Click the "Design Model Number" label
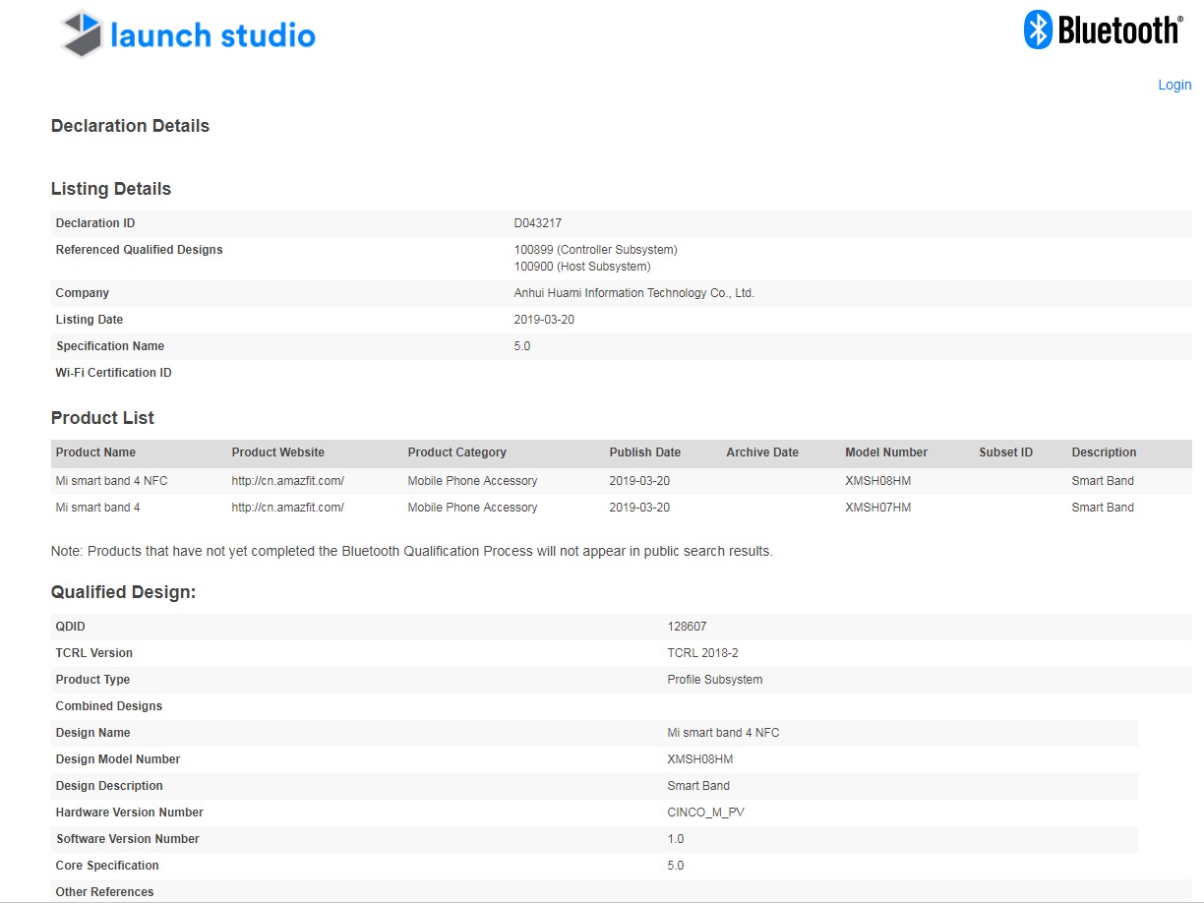Image resolution: width=1204 pixels, height=904 pixels. click(x=118, y=759)
